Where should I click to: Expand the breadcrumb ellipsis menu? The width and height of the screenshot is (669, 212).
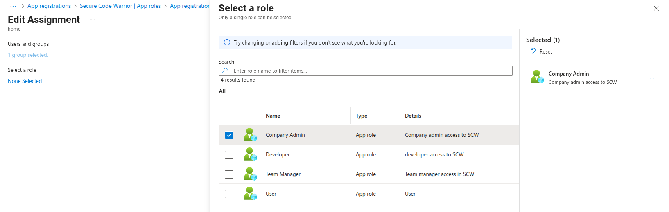(x=13, y=6)
